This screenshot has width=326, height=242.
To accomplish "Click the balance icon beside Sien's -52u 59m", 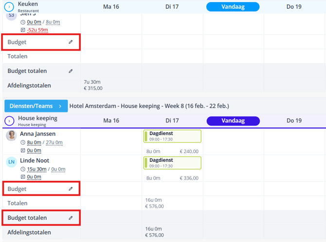I will pyautogui.click(x=23, y=30).
